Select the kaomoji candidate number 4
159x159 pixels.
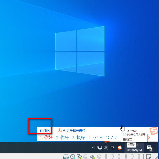point(103,138)
